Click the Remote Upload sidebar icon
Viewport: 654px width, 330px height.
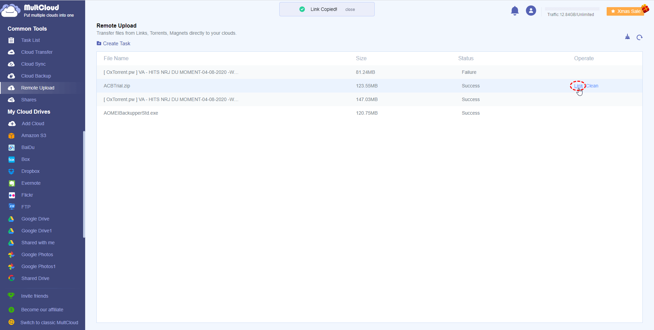point(11,88)
